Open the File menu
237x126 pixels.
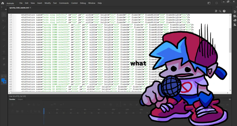coord(21,3)
